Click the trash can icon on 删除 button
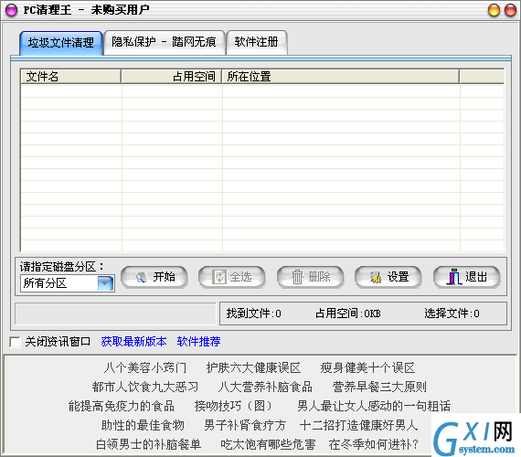The width and height of the screenshot is (521, 457). (x=297, y=277)
